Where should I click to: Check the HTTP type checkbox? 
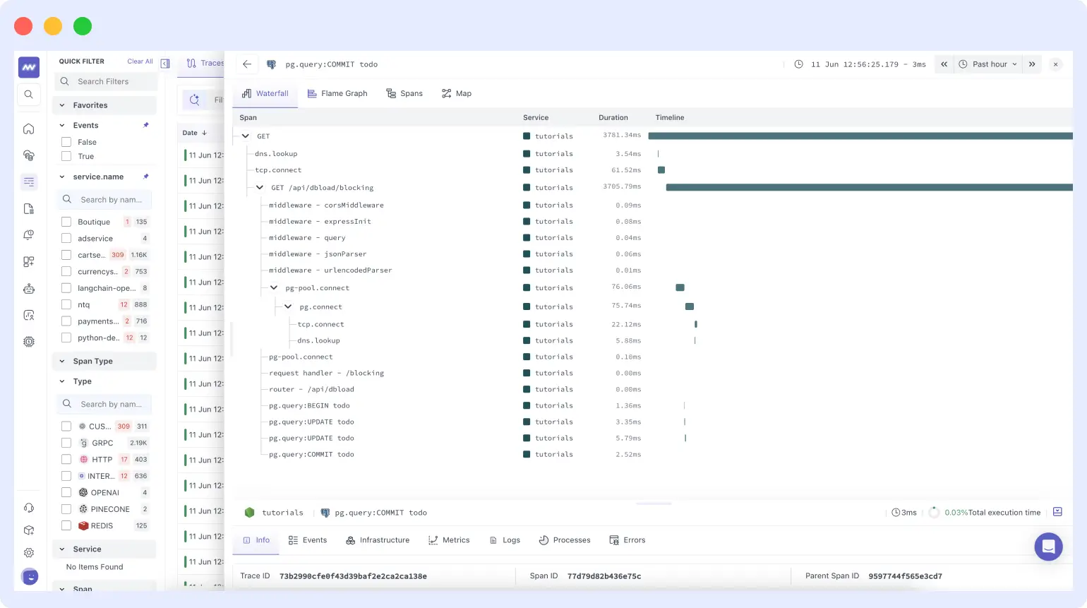pos(66,459)
